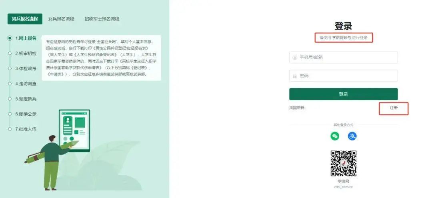
Task: Select step 4.走访调查 in the process list
Action: 26,83
